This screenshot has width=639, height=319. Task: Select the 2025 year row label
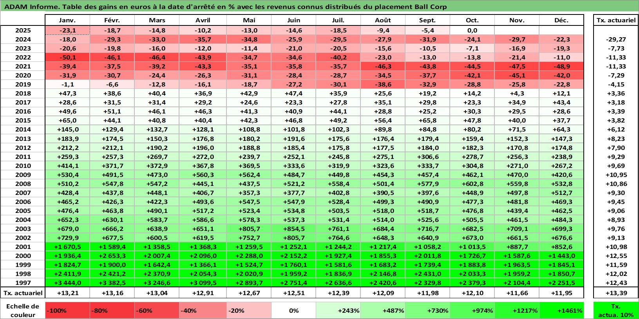(x=23, y=30)
